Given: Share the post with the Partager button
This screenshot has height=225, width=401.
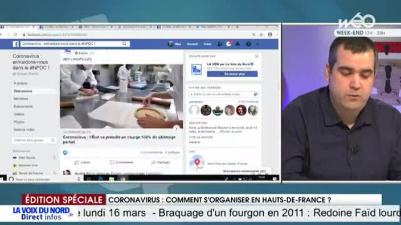Looking at the screenshot, I should tap(161, 163).
